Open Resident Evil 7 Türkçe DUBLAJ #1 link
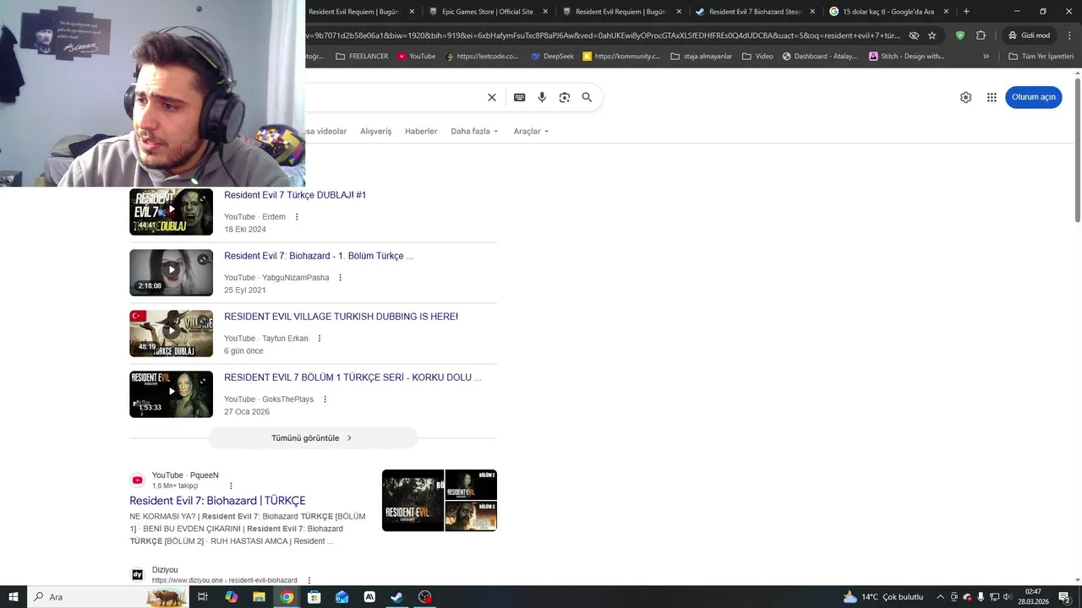 pos(295,195)
